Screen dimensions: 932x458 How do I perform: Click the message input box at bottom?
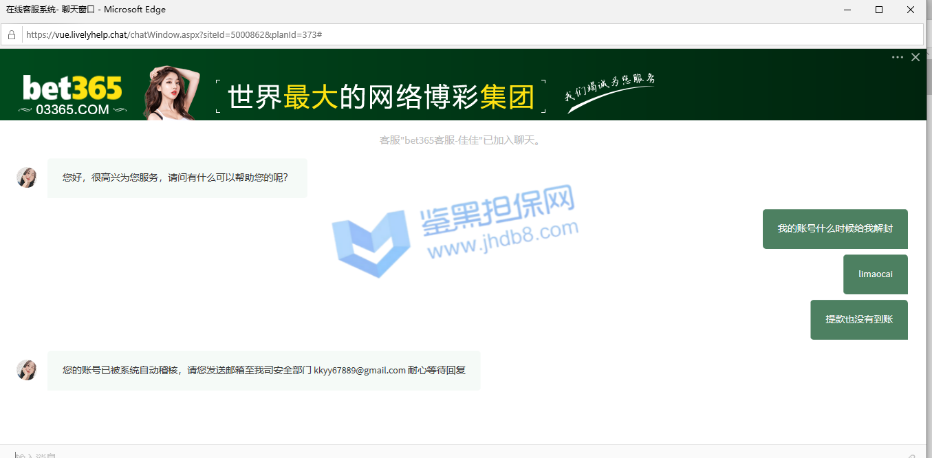pyautogui.click(x=413, y=454)
